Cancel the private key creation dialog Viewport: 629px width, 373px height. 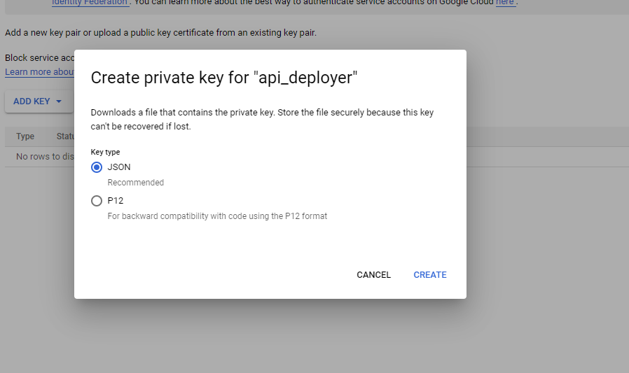(x=373, y=275)
